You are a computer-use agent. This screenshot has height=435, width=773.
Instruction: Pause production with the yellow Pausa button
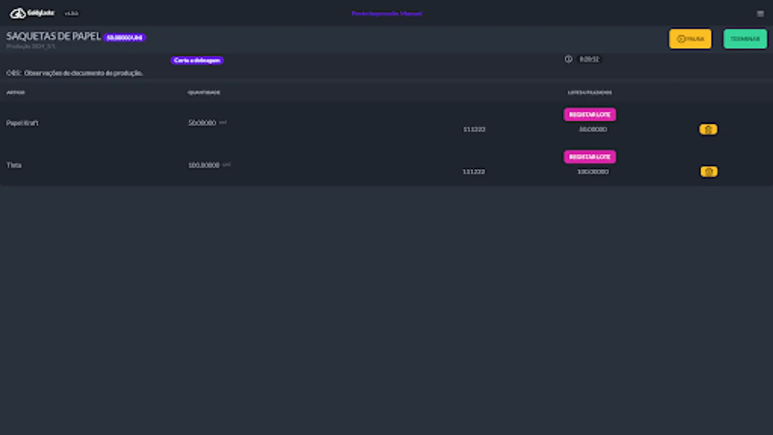690,39
